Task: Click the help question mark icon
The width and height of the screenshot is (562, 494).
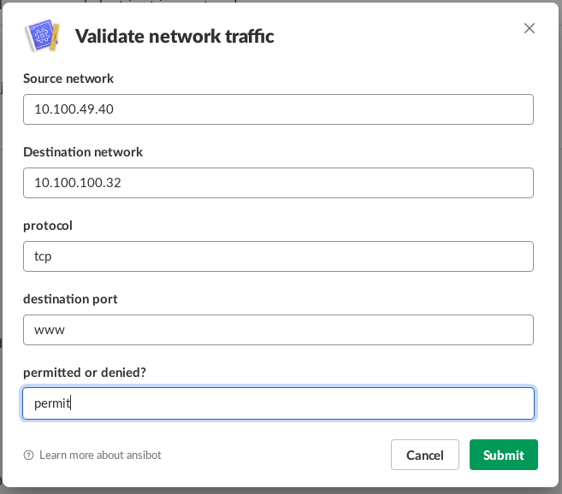Action: point(28,456)
